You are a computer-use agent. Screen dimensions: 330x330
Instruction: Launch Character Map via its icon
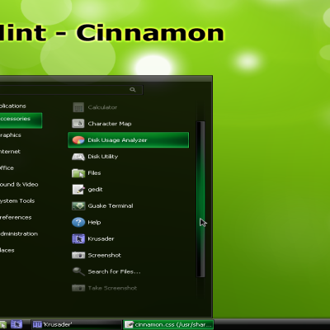[78, 124]
